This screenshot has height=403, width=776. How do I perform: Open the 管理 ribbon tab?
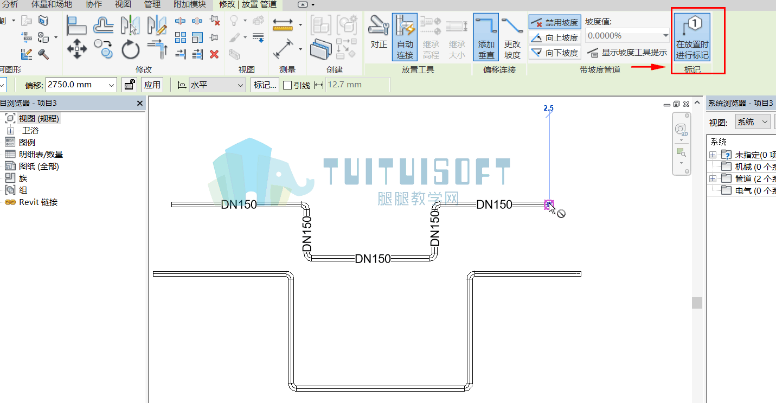click(x=152, y=4)
